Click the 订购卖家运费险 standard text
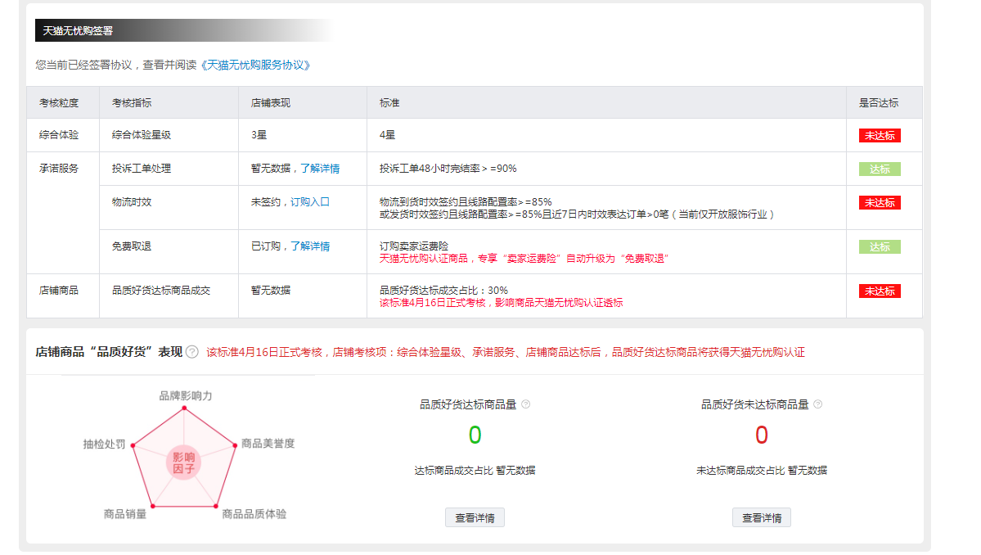This screenshot has width=981, height=555. tap(413, 246)
